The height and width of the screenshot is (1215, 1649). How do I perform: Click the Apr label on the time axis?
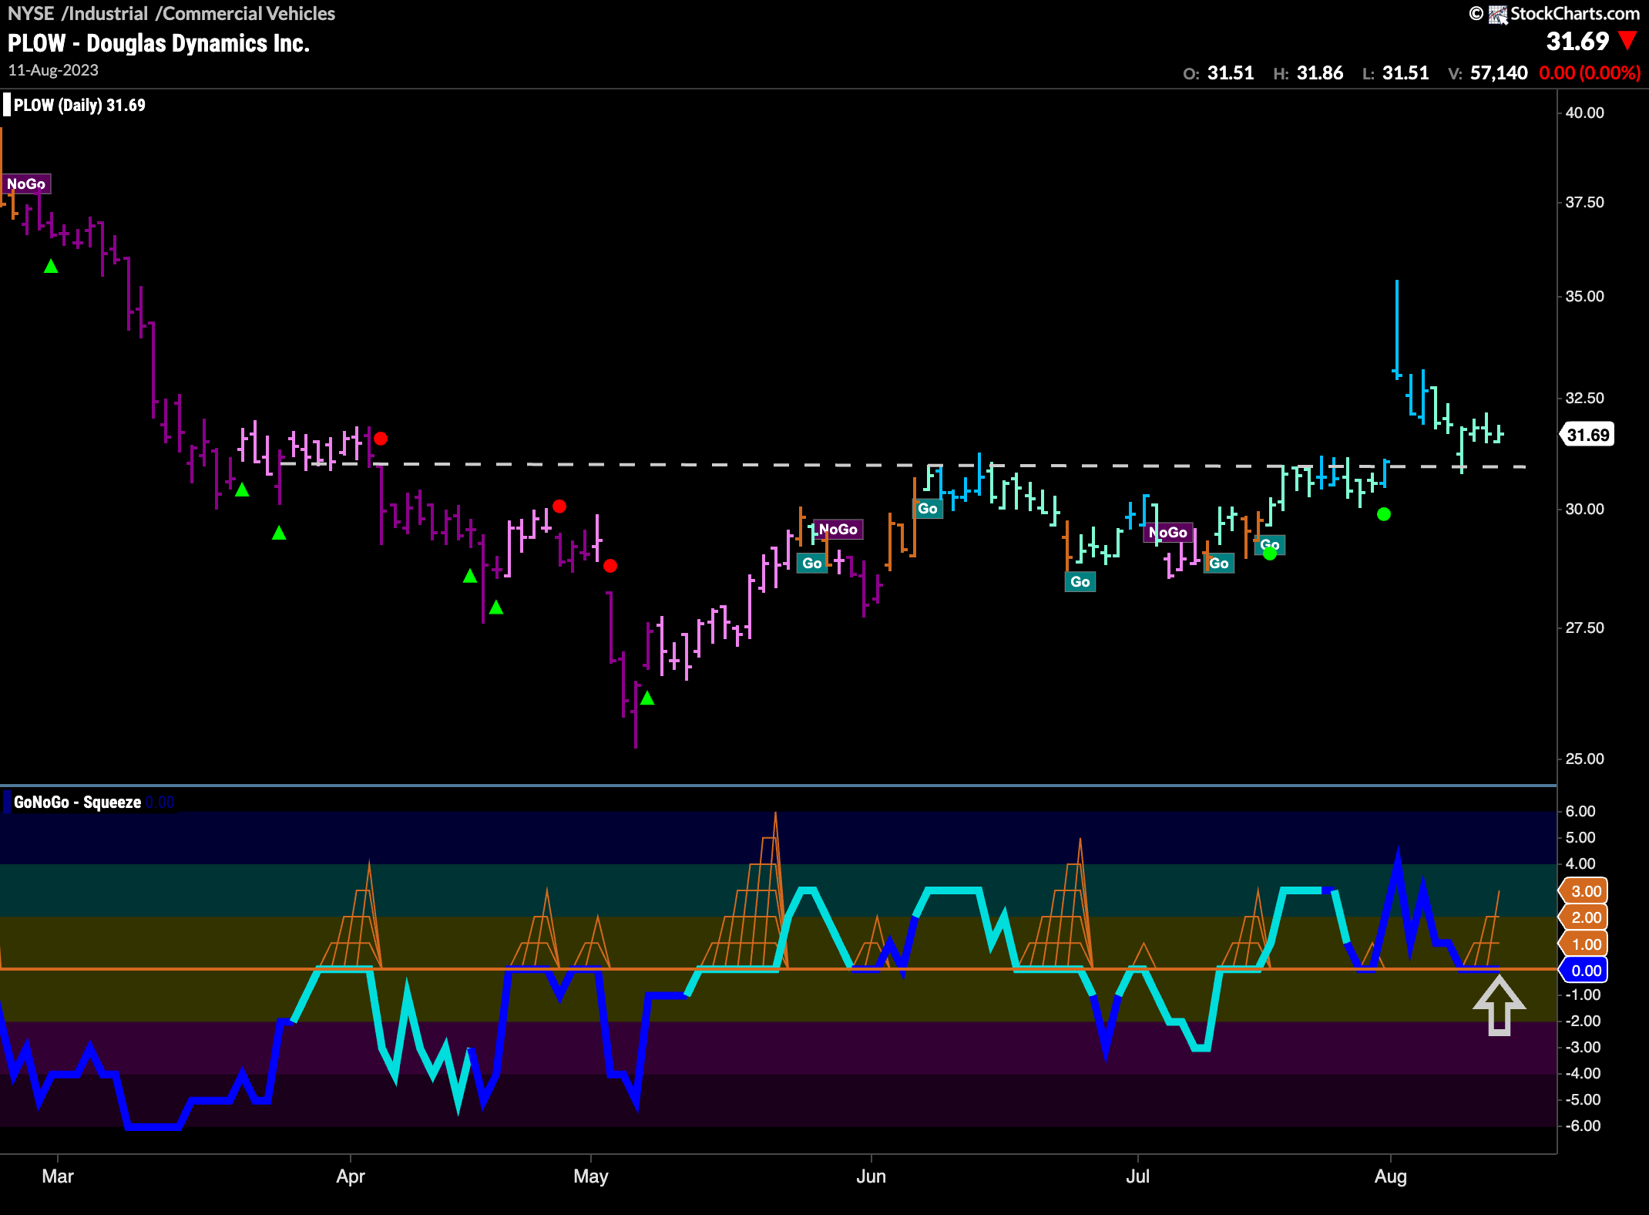click(351, 1176)
